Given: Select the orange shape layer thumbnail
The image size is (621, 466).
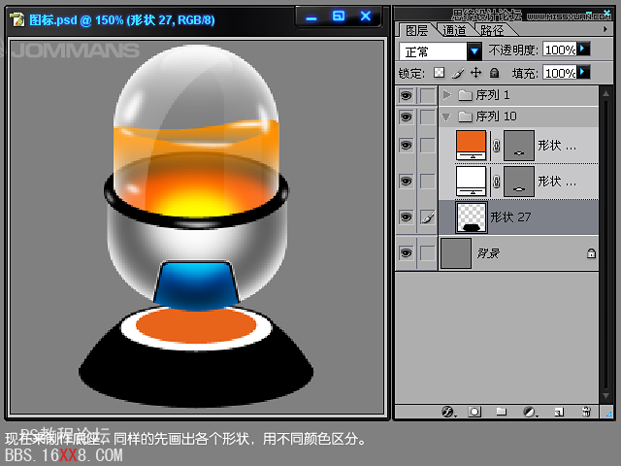Looking at the screenshot, I should [x=471, y=145].
